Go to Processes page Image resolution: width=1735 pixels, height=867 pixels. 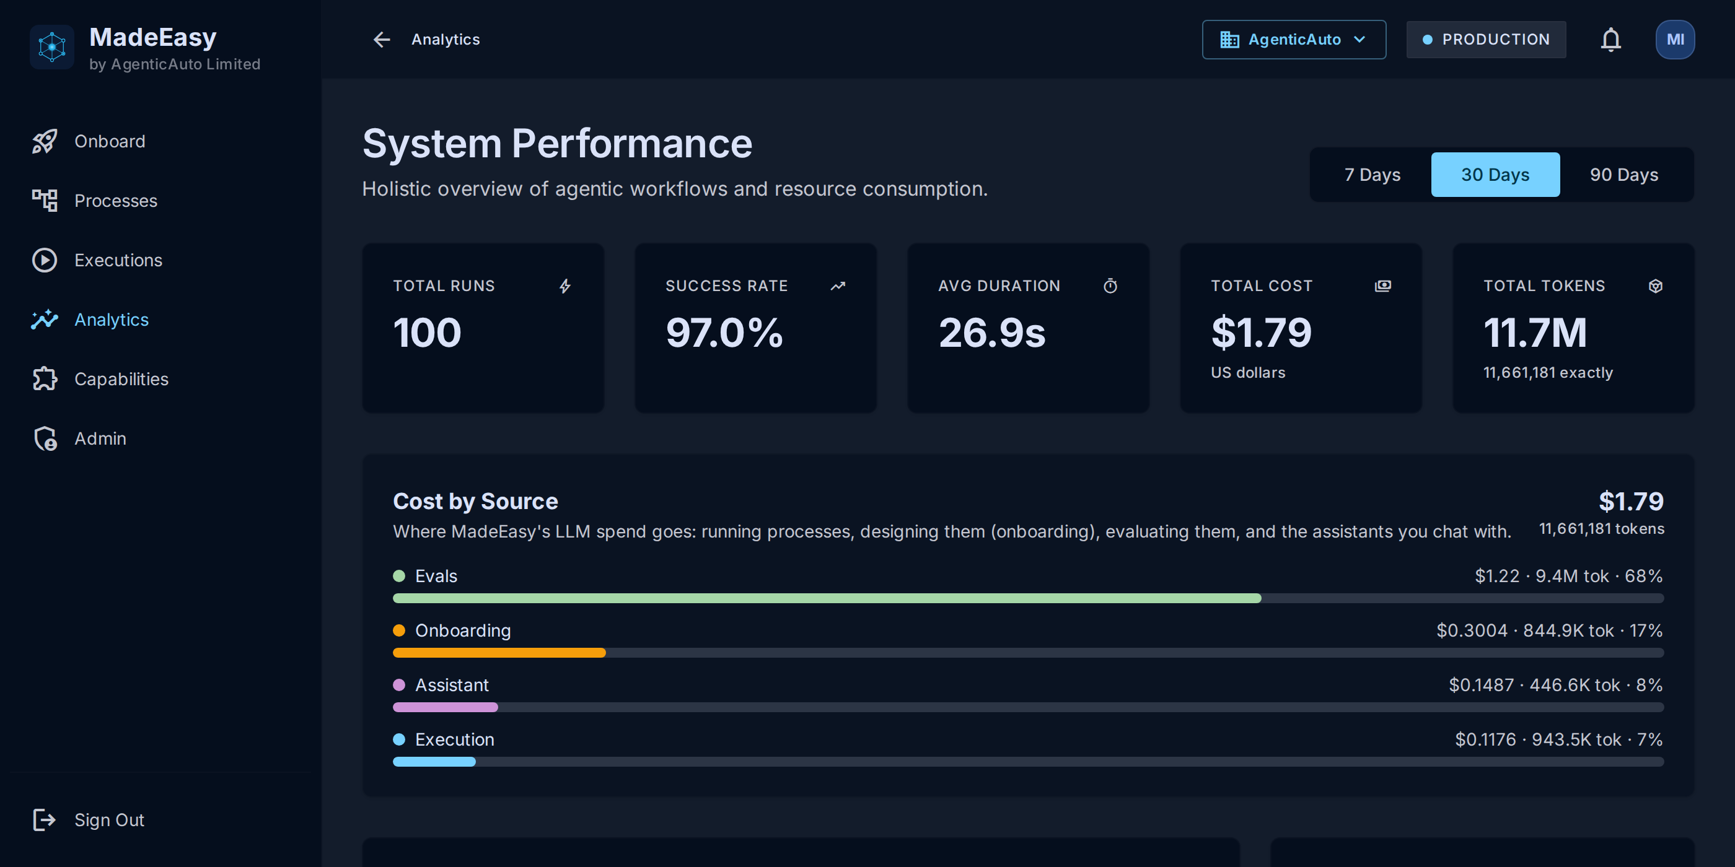tap(116, 201)
